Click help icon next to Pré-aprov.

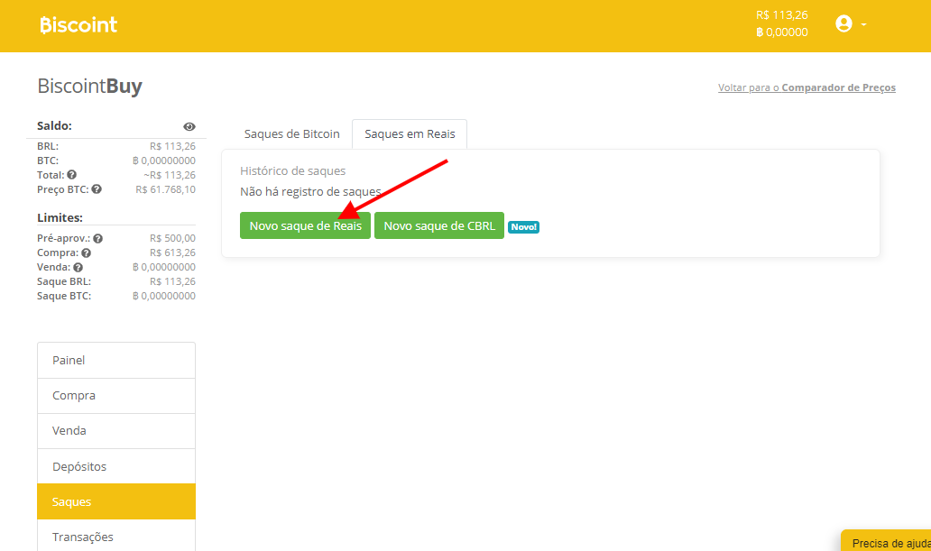(x=98, y=238)
